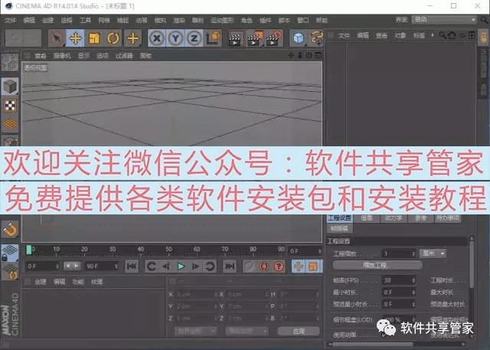Activate the Rotate tool
The image size is (490, 350).
click(x=113, y=38)
